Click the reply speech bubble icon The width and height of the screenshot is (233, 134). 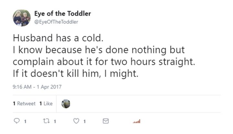(16, 121)
